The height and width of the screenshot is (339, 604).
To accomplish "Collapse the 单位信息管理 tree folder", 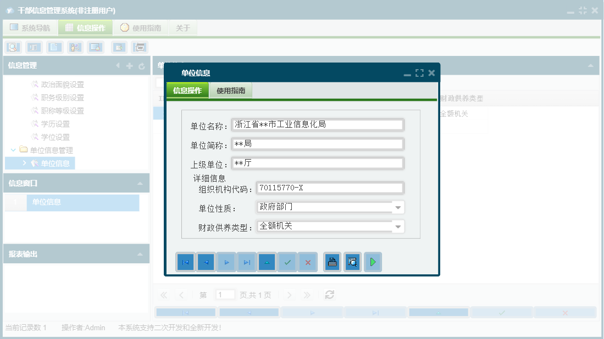I will pyautogui.click(x=13, y=150).
